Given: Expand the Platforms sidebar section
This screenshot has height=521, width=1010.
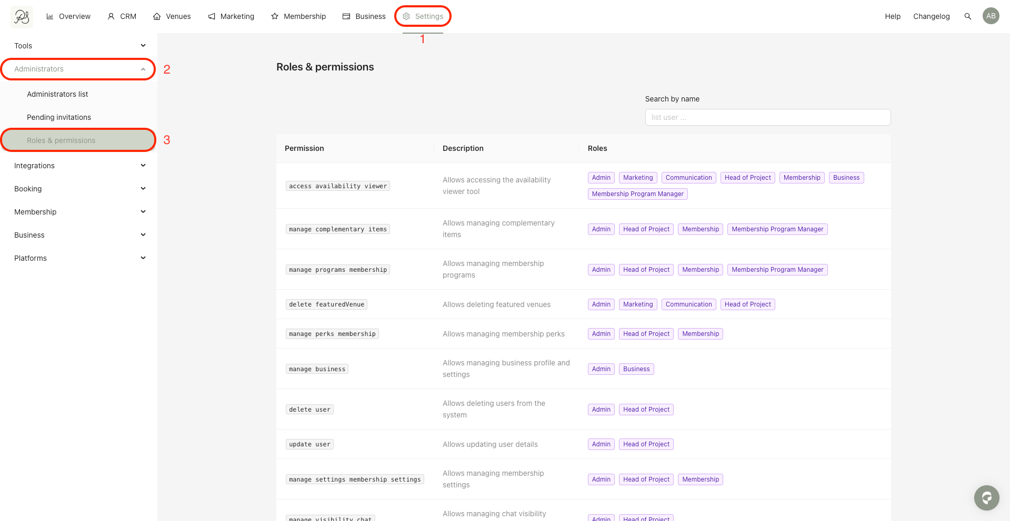Looking at the screenshot, I should (x=79, y=258).
